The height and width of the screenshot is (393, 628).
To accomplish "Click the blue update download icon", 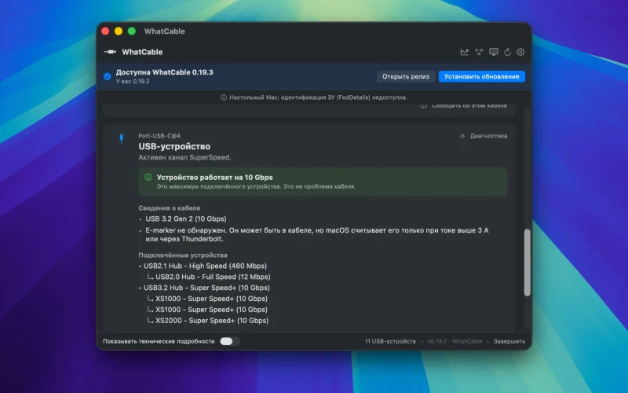I will [x=107, y=76].
